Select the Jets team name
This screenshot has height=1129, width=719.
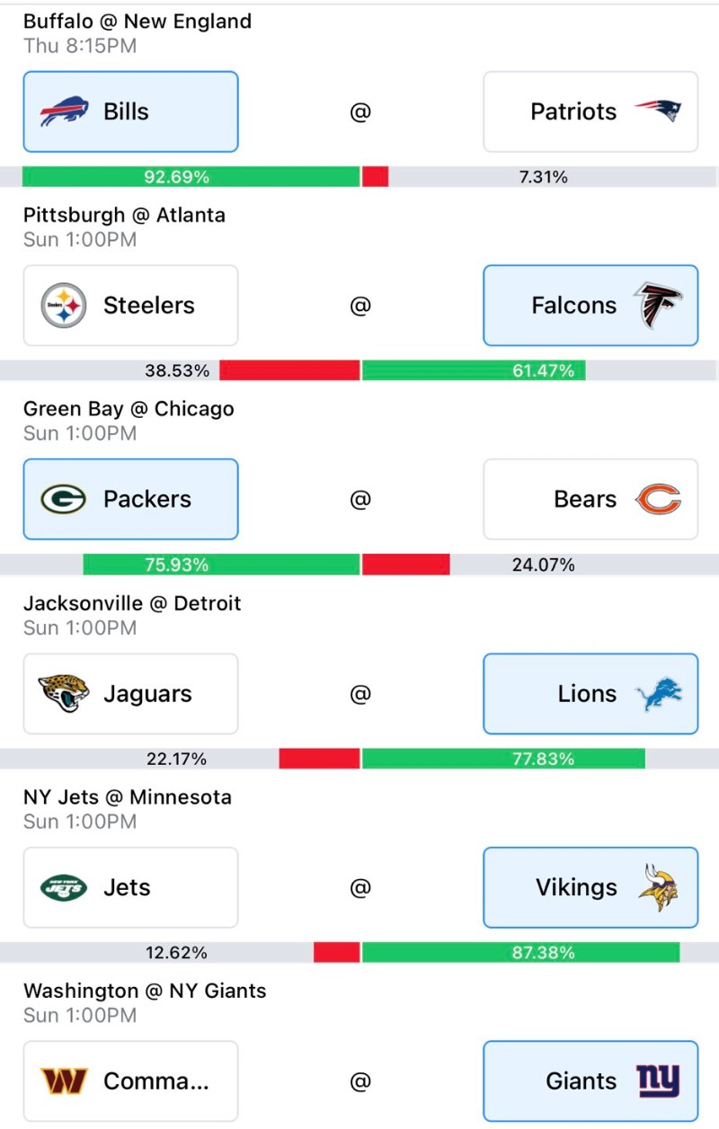(127, 888)
